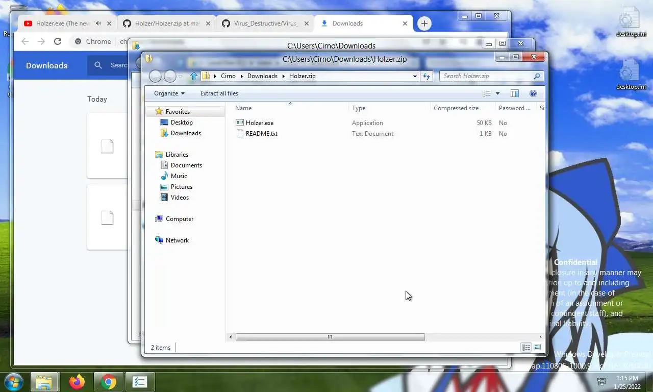This screenshot has height=392, width=653.
Task: Switch to Virus_Destructive GitHub tab
Action: [x=264, y=23]
